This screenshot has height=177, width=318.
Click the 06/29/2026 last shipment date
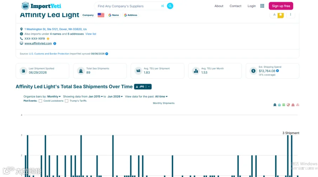[38, 72]
